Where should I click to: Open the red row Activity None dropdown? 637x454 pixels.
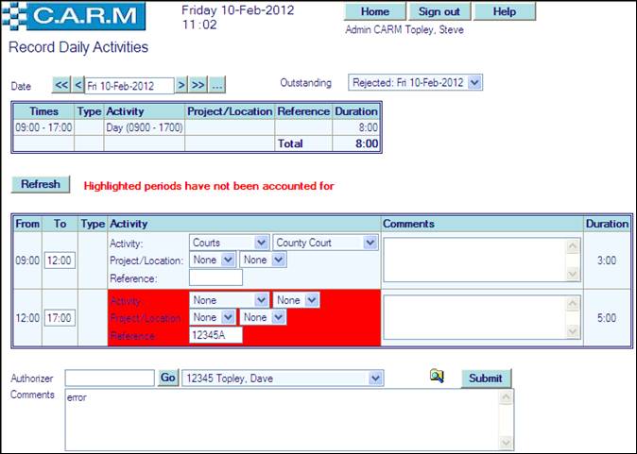(x=229, y=300)
